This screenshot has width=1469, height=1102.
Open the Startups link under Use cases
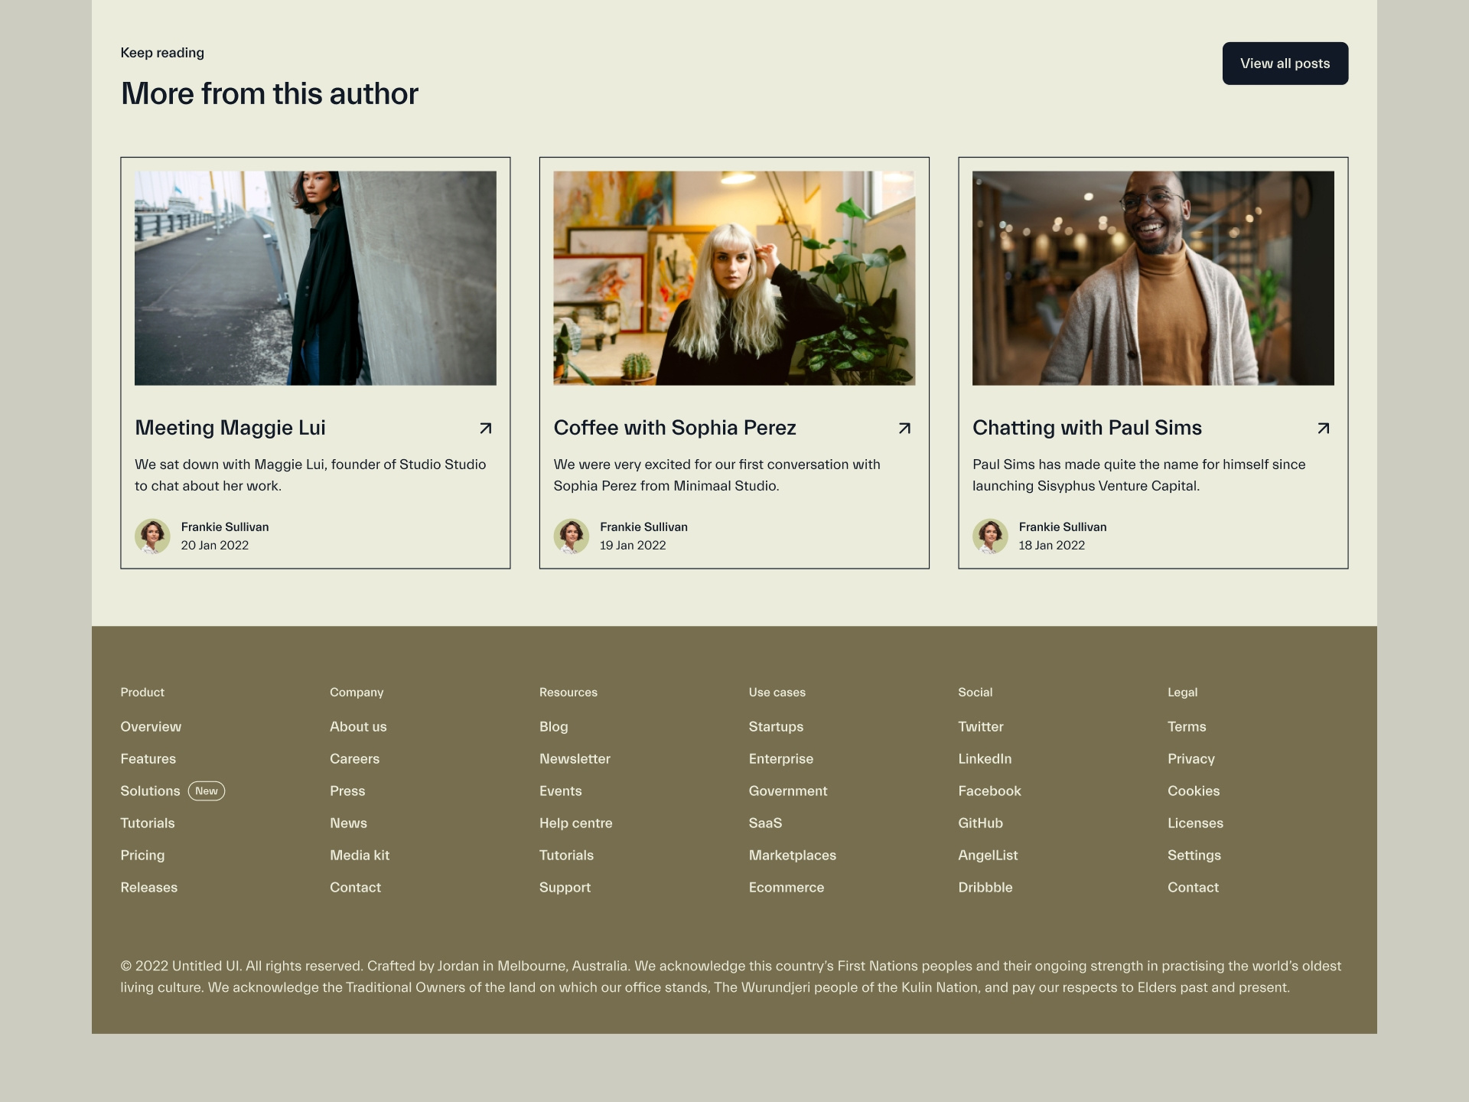coord(776,726)
